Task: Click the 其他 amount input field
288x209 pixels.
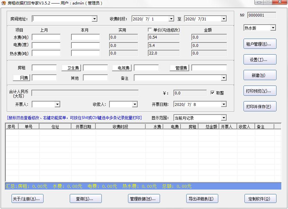Action: point(95,78)
